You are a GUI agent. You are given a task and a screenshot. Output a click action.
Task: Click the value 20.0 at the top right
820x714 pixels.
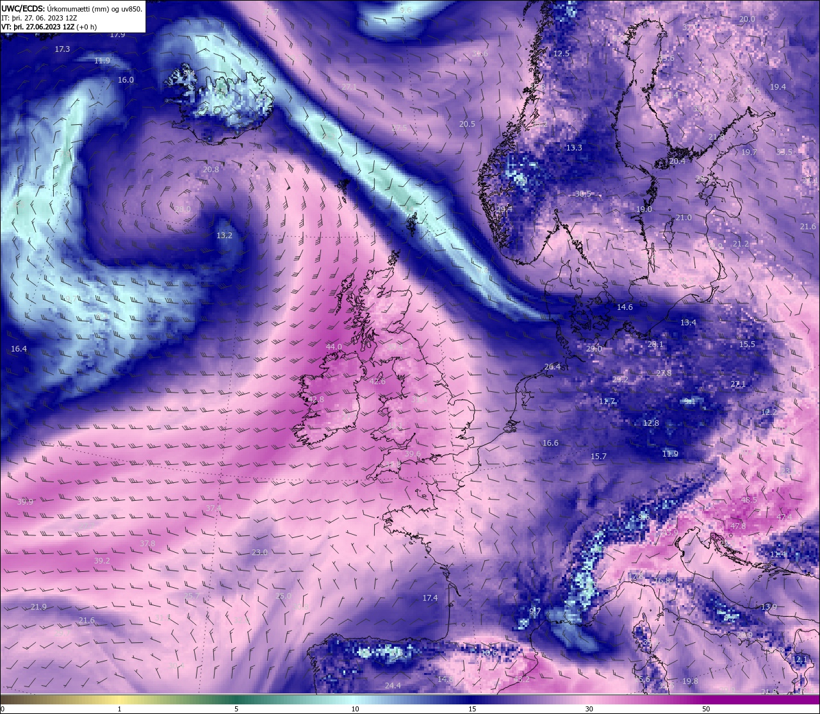(747, 19)
